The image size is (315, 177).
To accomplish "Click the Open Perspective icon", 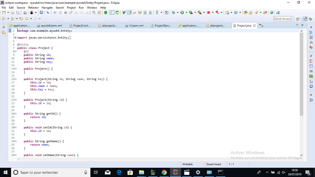I will 298,19.
